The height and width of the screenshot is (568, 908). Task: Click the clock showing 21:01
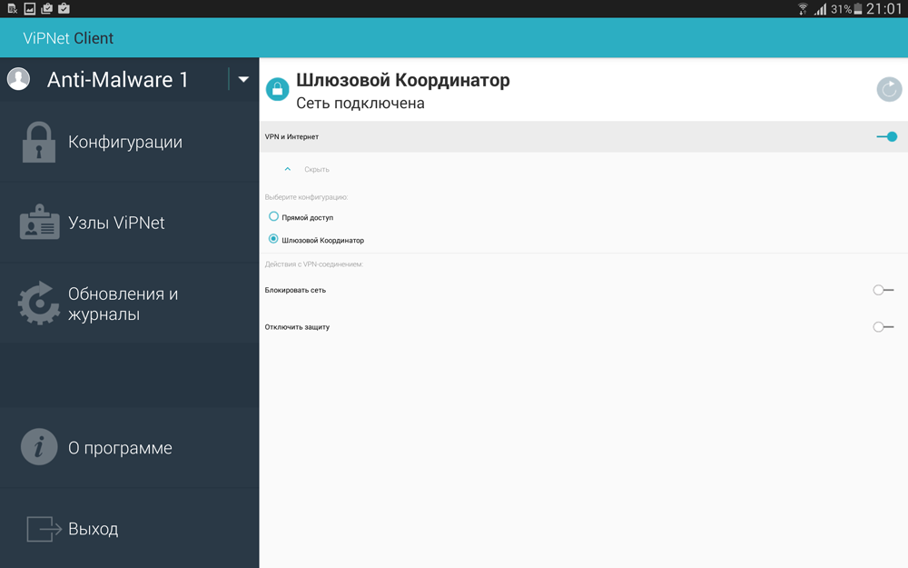click(883, 9)
